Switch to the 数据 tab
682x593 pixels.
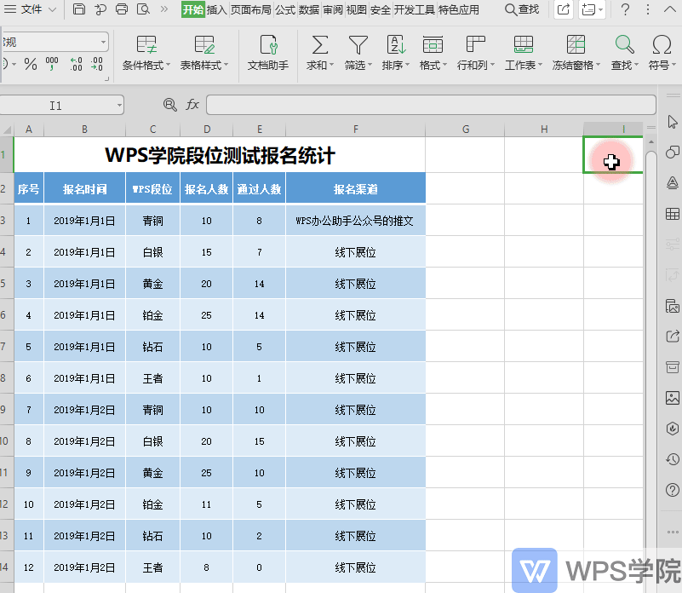(x=309, y=9)
